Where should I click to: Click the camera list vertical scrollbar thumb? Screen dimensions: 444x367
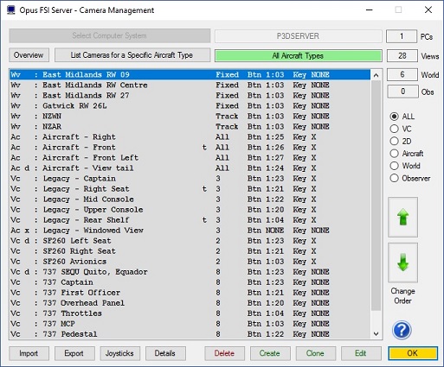point(376,196)
